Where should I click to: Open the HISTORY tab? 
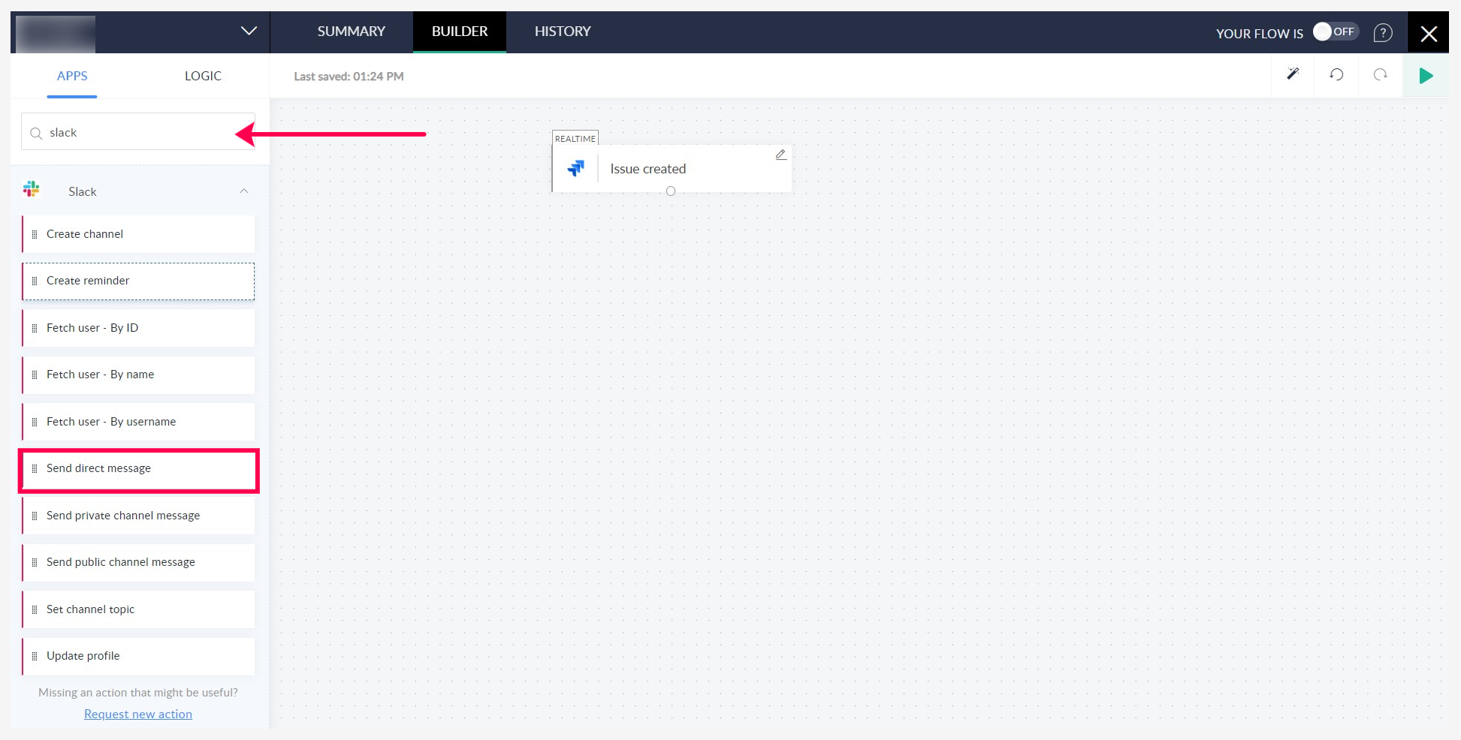pos(562,32)
